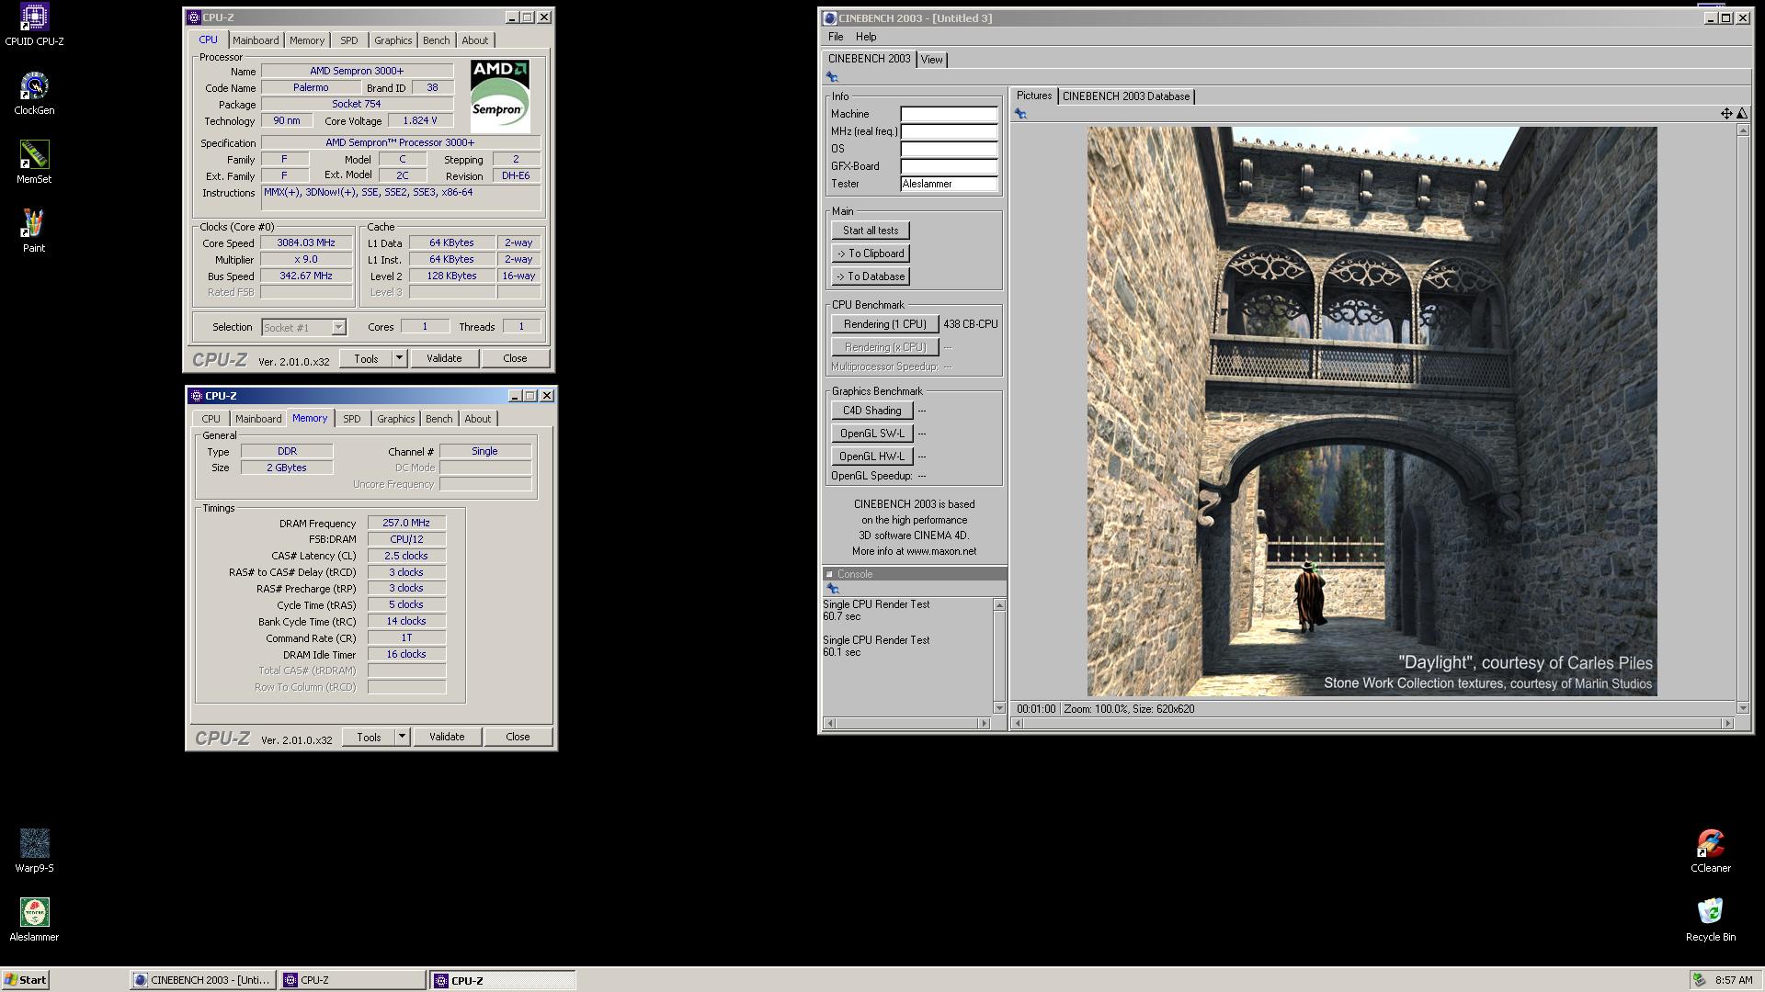Open Mainboard tab in bottom CPU-Z
This screenshot has width=1765, height=992.
(258, 419)
